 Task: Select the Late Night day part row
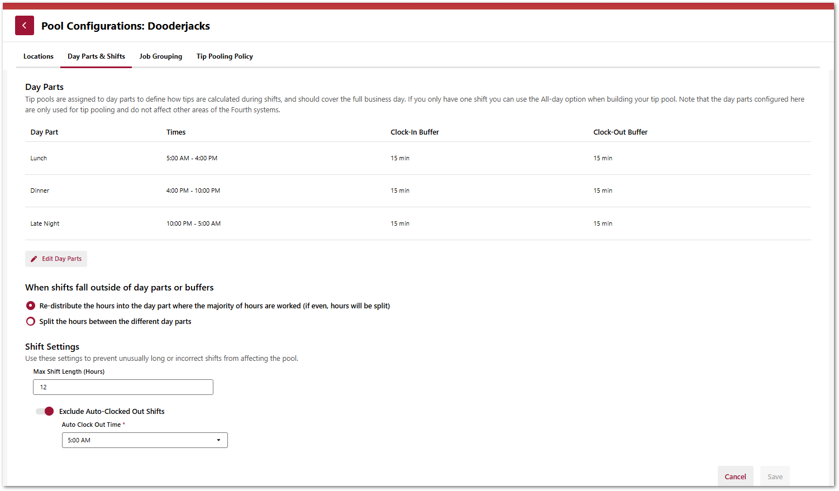45,224
